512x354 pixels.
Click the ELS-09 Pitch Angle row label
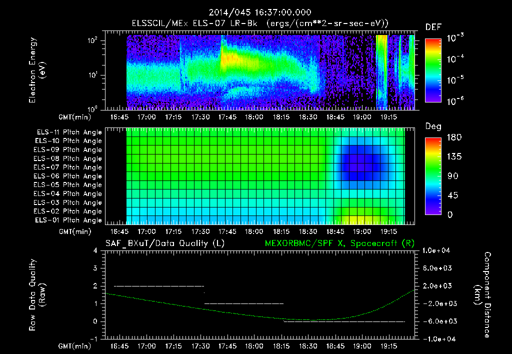tap(68, 150)
